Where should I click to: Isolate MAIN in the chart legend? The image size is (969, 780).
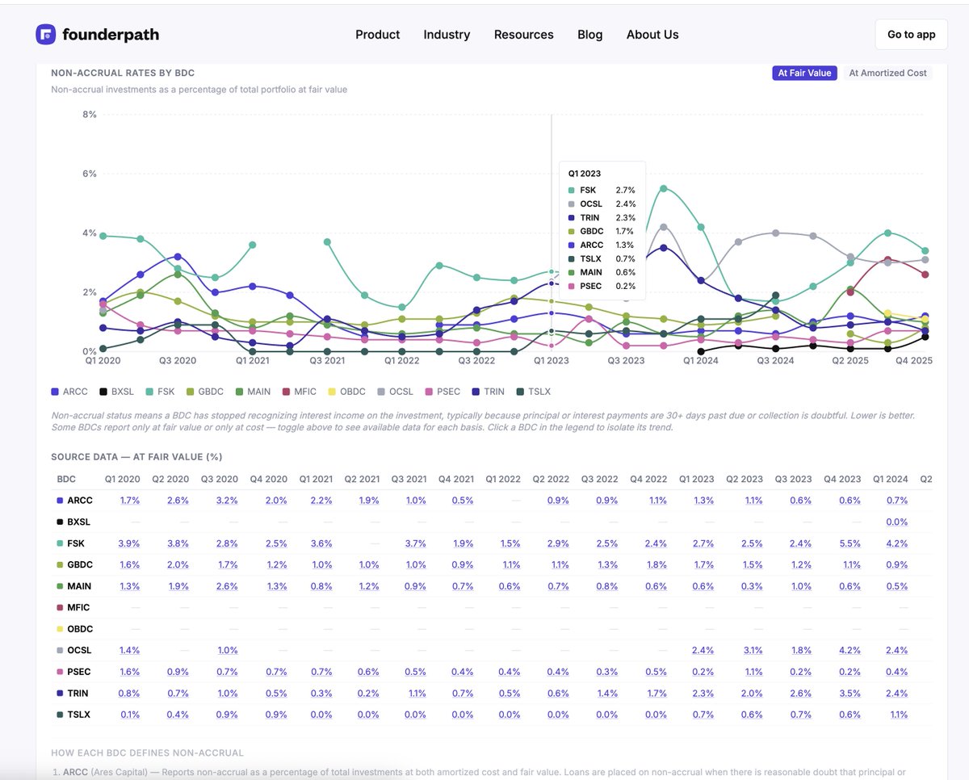click(x=253, y=392)
